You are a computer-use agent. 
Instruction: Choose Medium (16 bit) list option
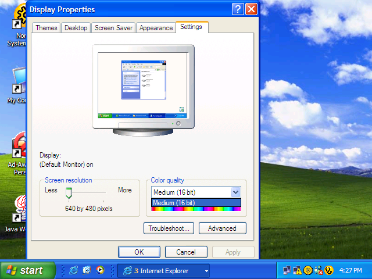tap(196, 203)
